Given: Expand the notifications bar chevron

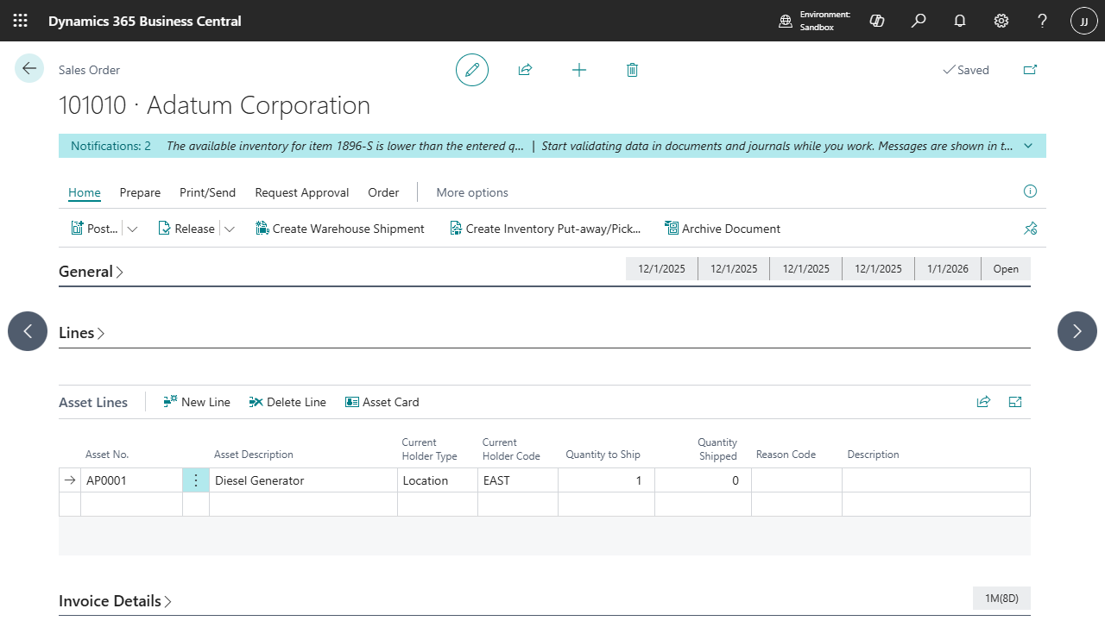Looking at the screenshot, I should 1028,146.
